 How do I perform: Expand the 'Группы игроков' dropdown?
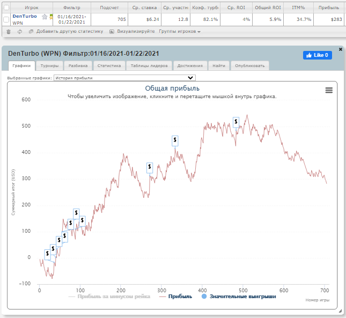pyautogui.click(x=179, y=32)
